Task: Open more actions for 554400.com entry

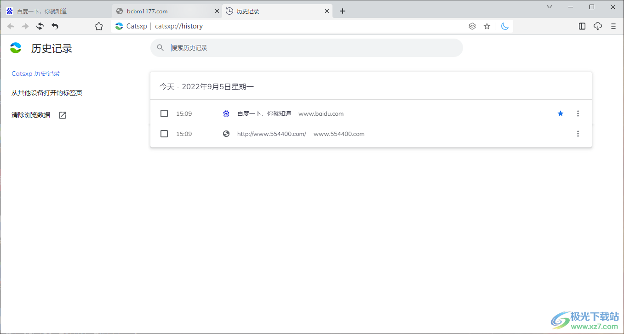Action: (x=578, y=134)
